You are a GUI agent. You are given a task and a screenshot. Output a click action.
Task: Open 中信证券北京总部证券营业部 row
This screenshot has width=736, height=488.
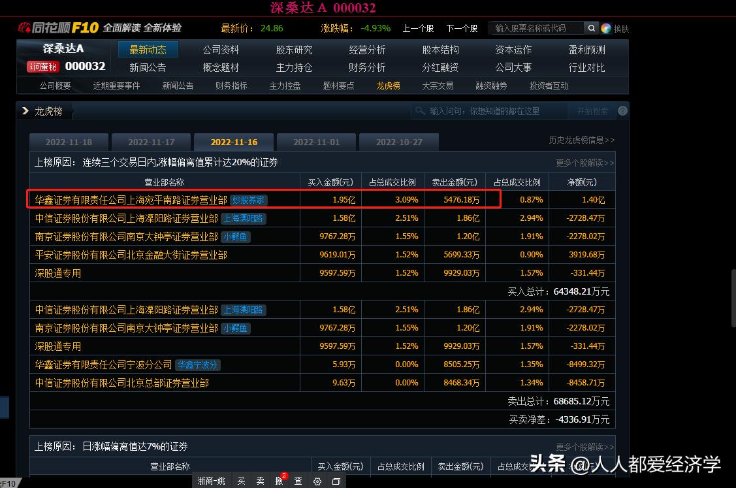(x=323, y=383)
